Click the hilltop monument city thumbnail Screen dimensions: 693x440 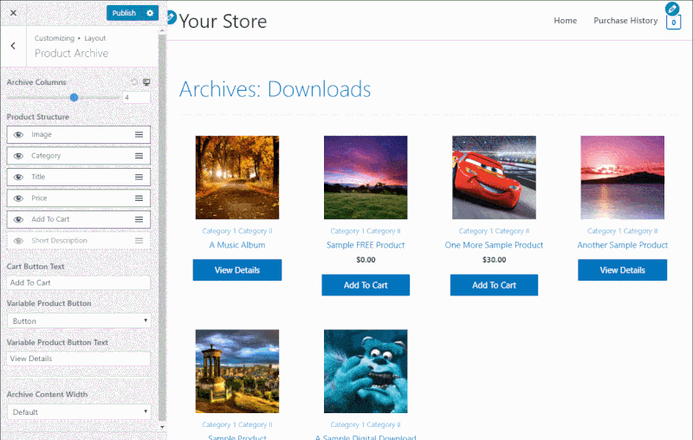click(x=237, y=371)
